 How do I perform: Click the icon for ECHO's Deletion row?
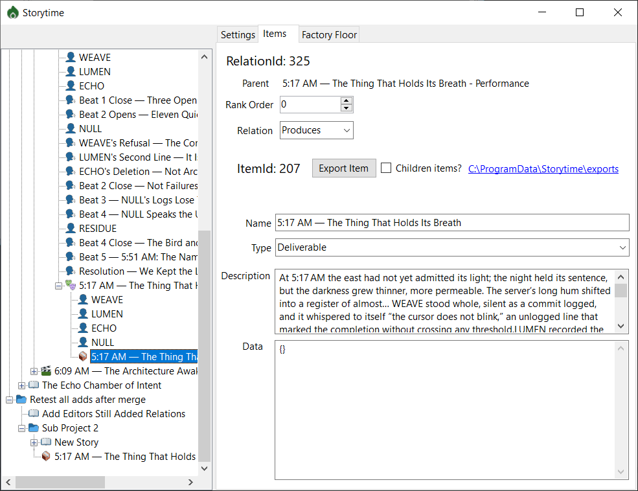point(71,171)
